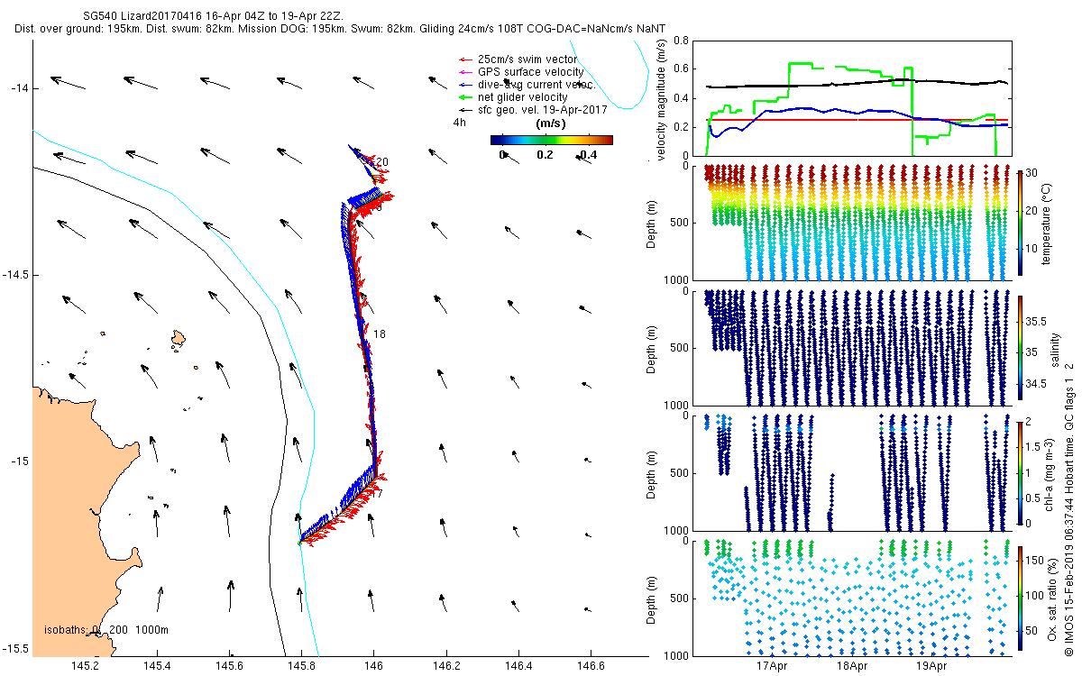Click the blue dive-avg current legend arrow
Image resolution: width=1082 pixels, height=676 pixels.
click(465, 85)
